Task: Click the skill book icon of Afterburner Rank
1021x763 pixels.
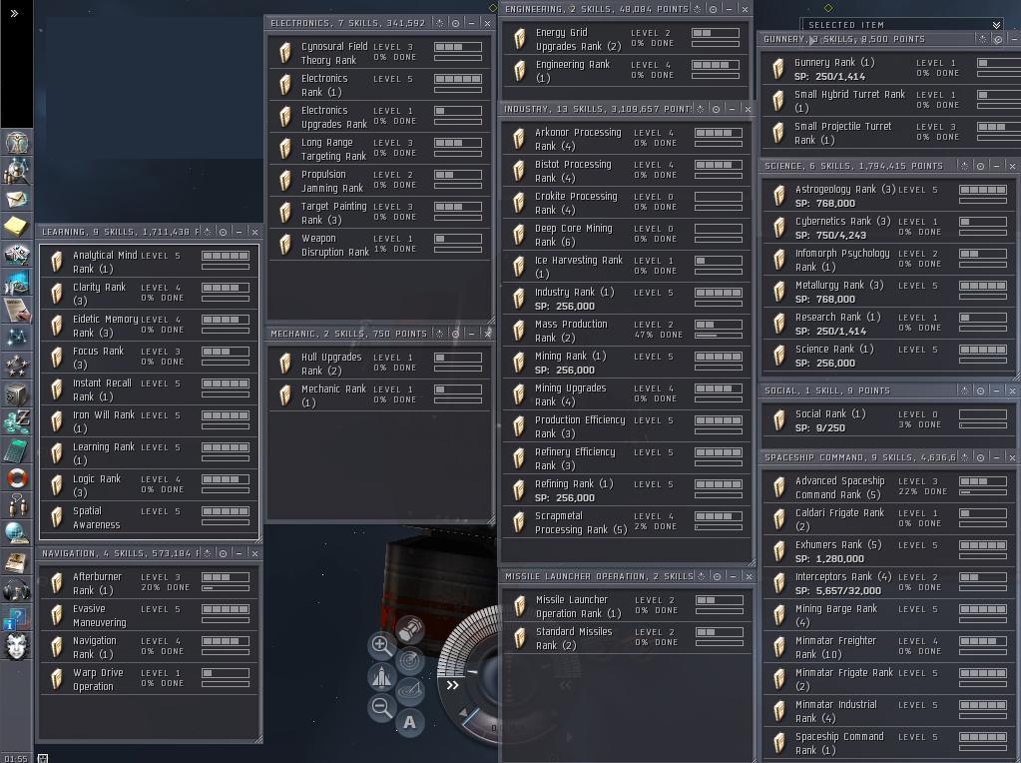Action: [x=57, y=583]
